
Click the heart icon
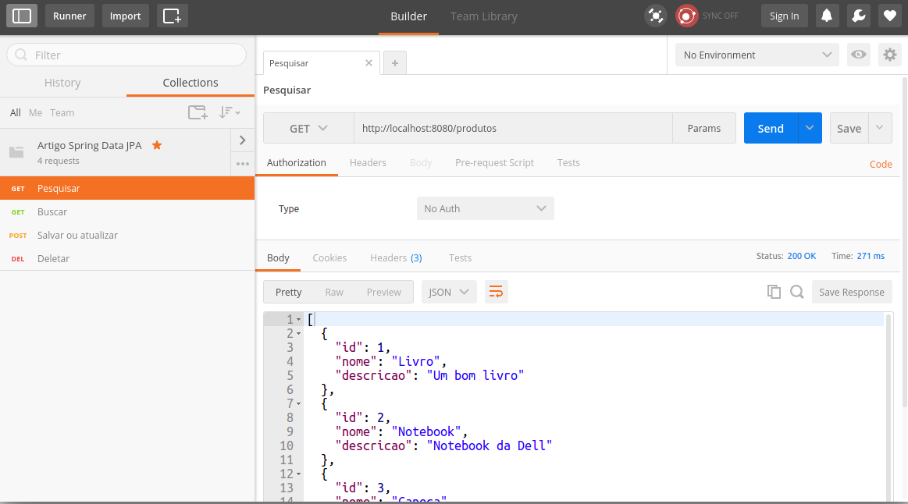pos(889,16)
